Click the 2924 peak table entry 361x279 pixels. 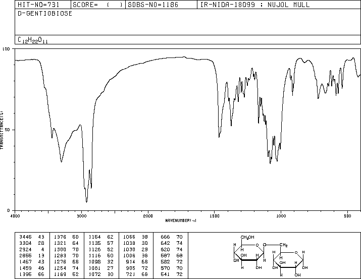coord(32,249)
